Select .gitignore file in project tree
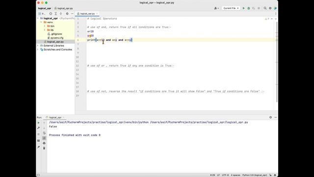314x177 pixels. click(x=56, y=34)
